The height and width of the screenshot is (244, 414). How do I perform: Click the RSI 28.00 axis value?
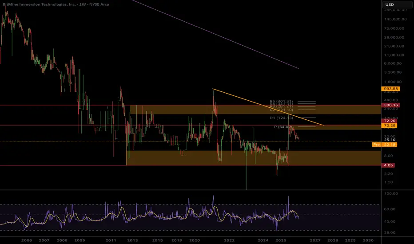tap(390, 232)
